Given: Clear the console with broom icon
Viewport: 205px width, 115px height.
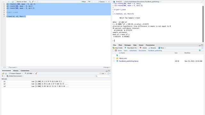Looking at the screenshot, I should point(202,2).
